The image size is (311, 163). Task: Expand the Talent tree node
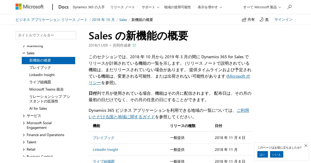(24, 142)
